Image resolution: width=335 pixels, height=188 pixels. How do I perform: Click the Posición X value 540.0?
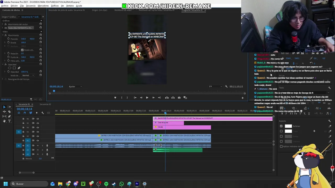[x=23, y=39]
